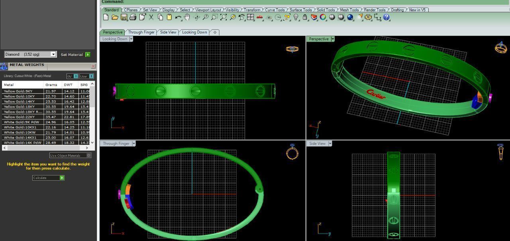Click the scroll down arrow of metal list
510x241 pixels.
[92, 143]
